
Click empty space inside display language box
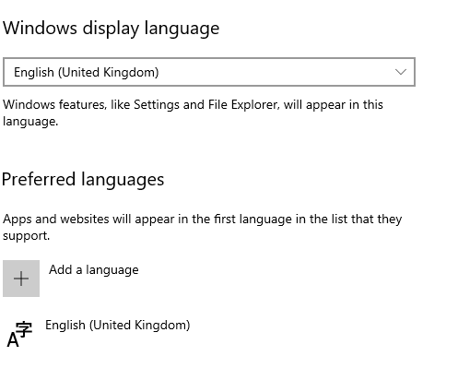click(x=276, y=72)
